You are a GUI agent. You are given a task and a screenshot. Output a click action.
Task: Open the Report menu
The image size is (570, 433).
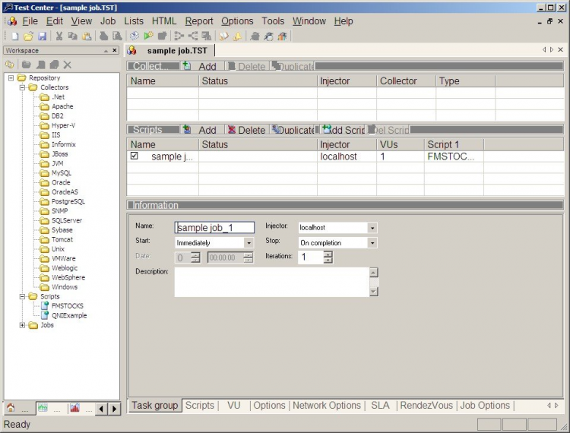pyautogui.click(x=199, y=21)
